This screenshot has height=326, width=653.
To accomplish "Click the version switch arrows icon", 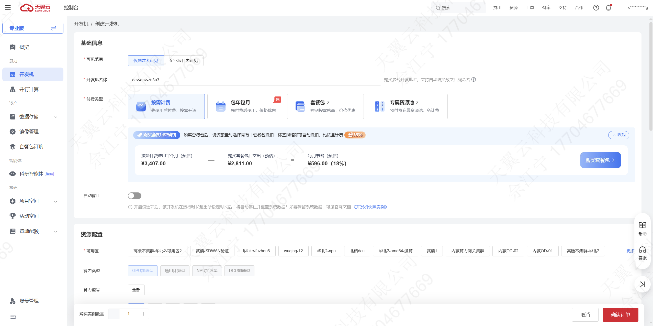I will point(53,28).
